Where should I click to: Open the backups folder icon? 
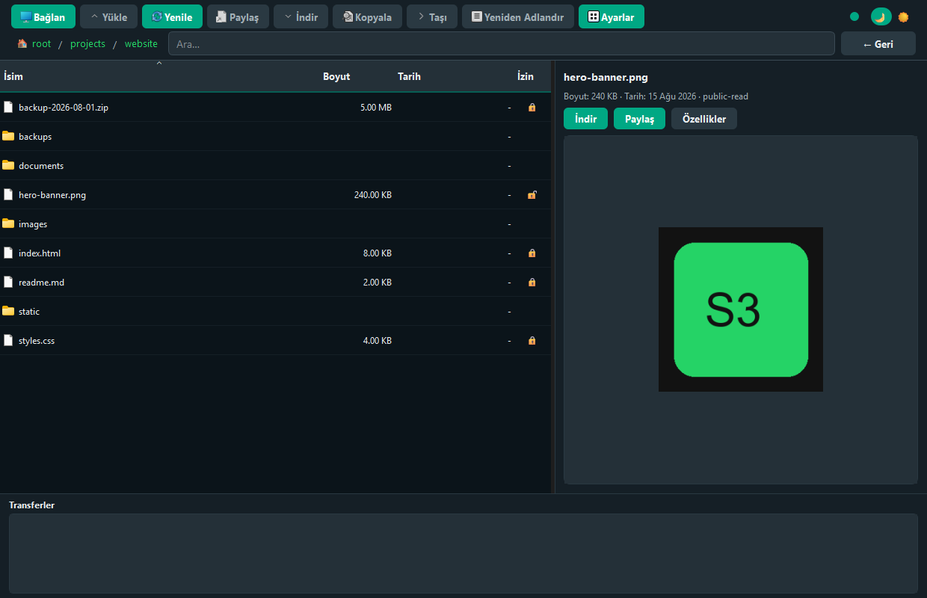pyautogui.click(x=8, y=136)
